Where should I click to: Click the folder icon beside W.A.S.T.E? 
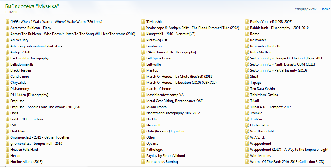[247, 137]
